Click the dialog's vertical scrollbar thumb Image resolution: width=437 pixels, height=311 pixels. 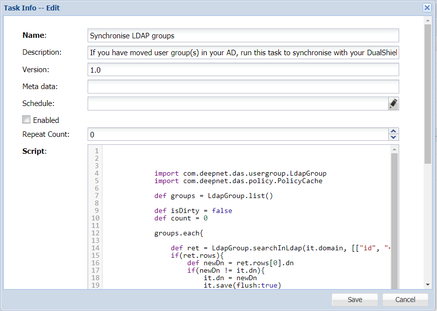pos(428,95)
